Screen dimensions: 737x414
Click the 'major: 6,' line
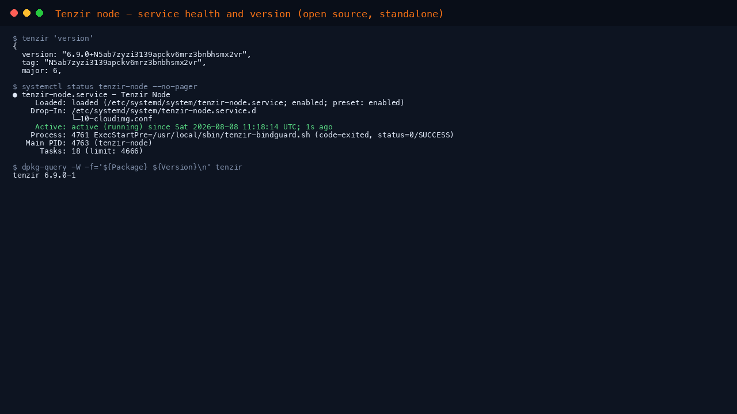pyautogui.click(x=41, y=71)
